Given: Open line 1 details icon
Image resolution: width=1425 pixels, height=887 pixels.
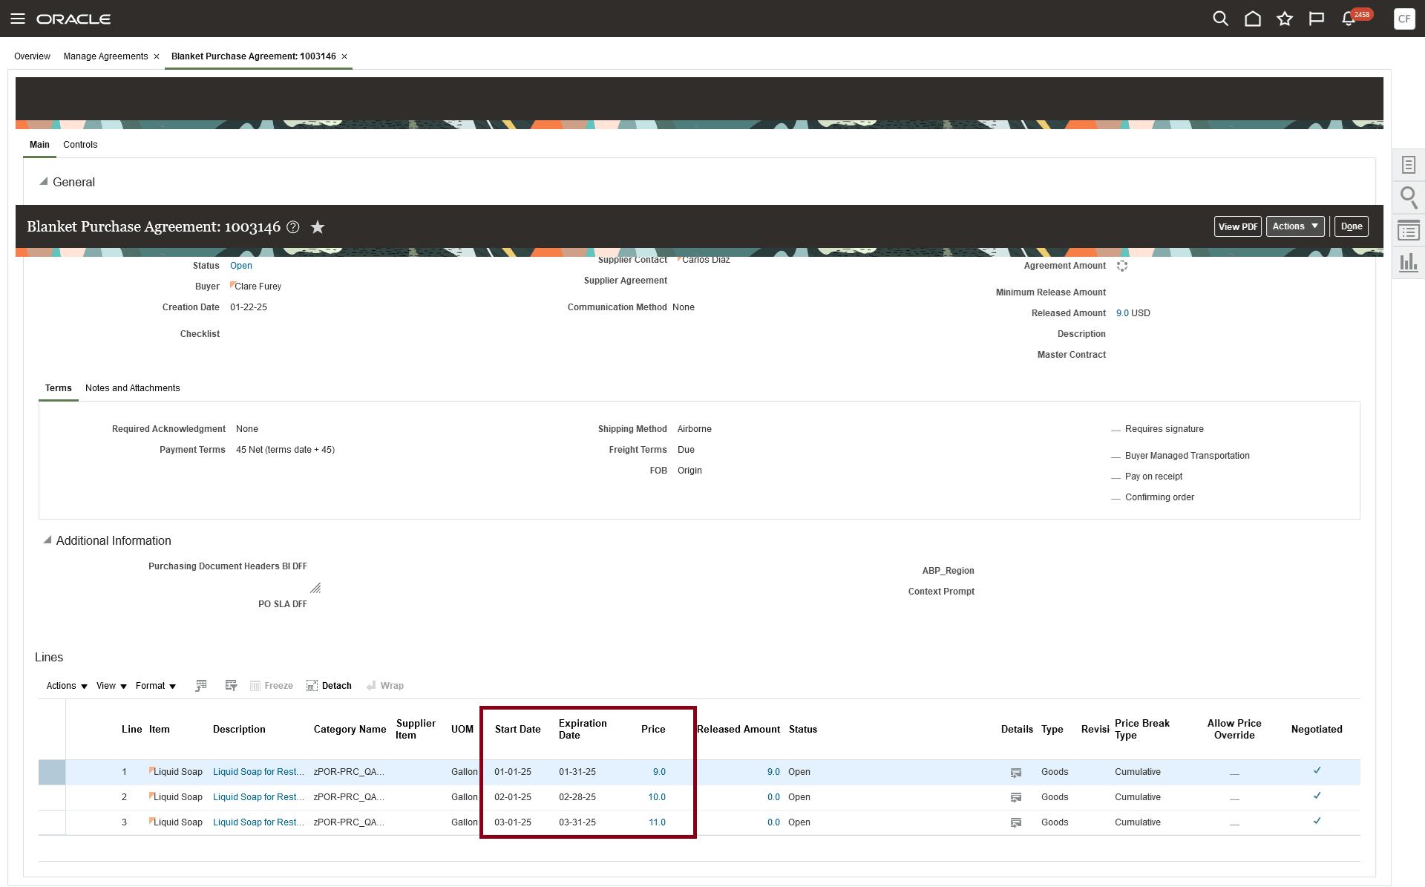Looking at the screenshot, I should (1015, 773).
